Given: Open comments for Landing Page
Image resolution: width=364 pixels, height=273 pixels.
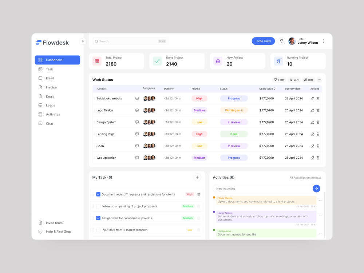Looking at the screenshot, I should point(137,134).
